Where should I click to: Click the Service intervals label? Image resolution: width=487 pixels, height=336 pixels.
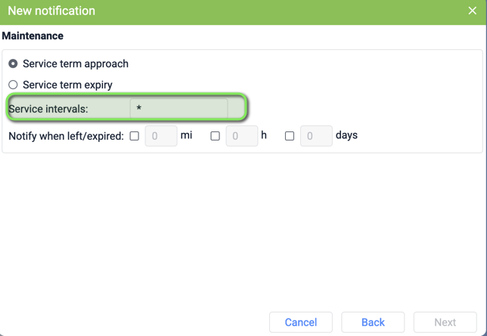(x=48, y=109)
